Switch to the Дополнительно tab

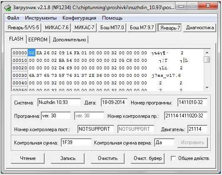click(x=69, y=39)
